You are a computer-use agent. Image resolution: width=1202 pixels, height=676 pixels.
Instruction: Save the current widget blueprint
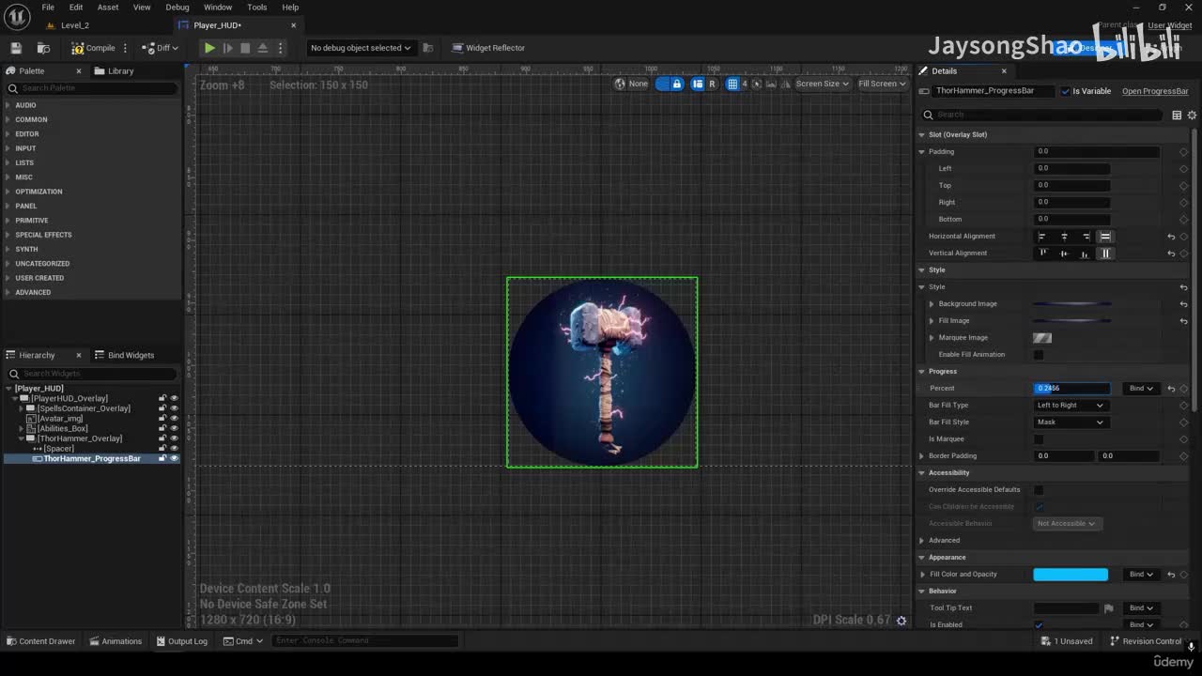(x=16, y=48)
